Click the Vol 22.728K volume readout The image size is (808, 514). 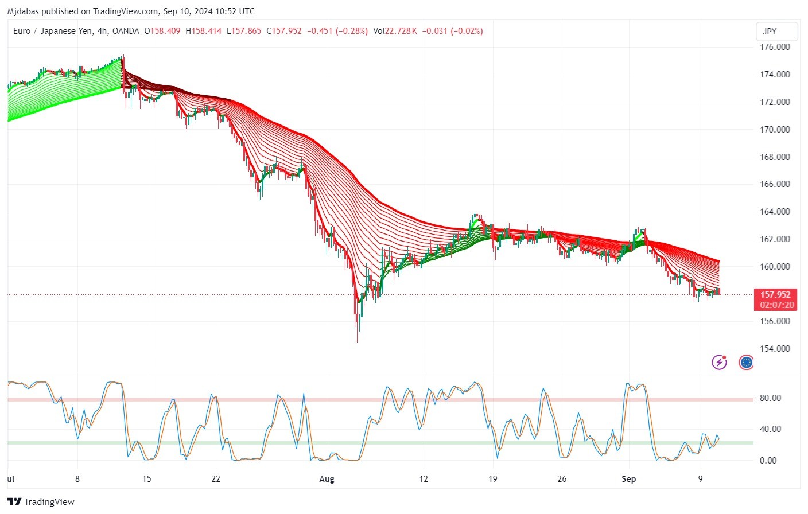[395, 31]
